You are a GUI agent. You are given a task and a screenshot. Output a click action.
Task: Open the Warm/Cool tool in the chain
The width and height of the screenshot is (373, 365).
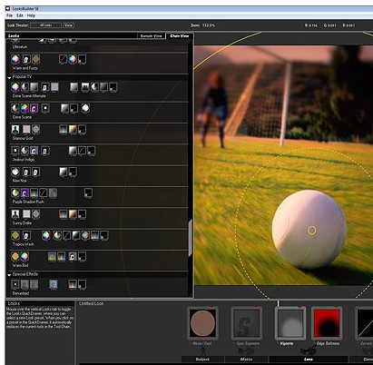(x=202, y=323)
